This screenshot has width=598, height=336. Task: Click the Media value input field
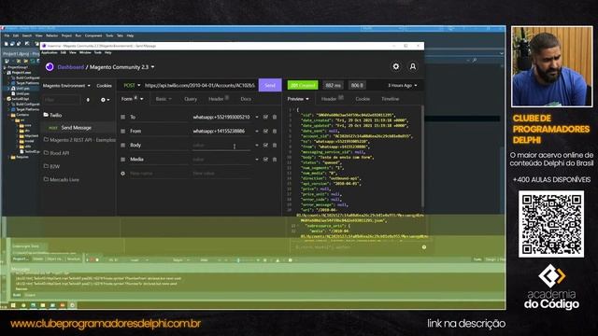click(221, 160)
